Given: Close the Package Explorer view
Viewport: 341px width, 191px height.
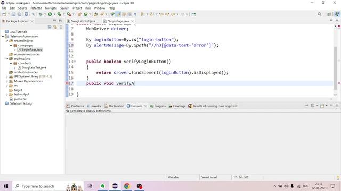Looking at the screenshot, I should coord(32,21).
